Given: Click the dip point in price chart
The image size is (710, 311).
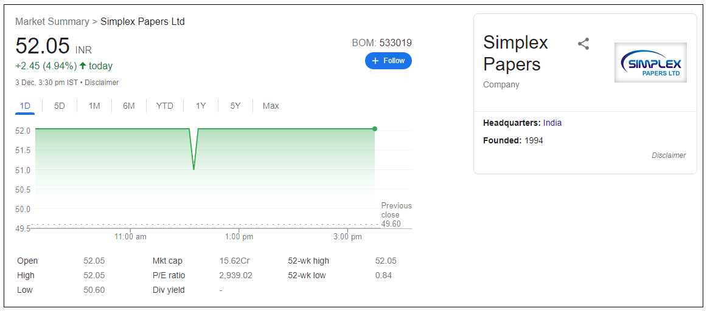Looking at the screenshot, I should click(x=193, y=169).
